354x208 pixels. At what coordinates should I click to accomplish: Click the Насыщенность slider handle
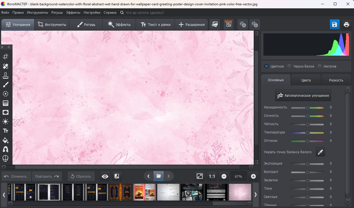[x=307, y=108]
